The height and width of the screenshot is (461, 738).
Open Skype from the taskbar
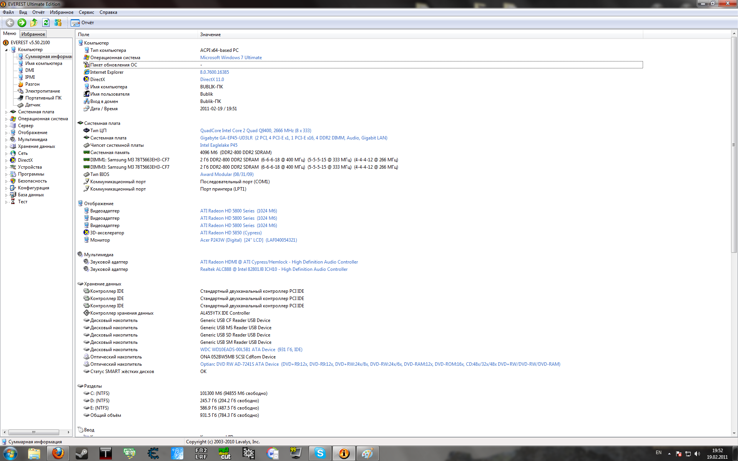[x=320, y=454]
